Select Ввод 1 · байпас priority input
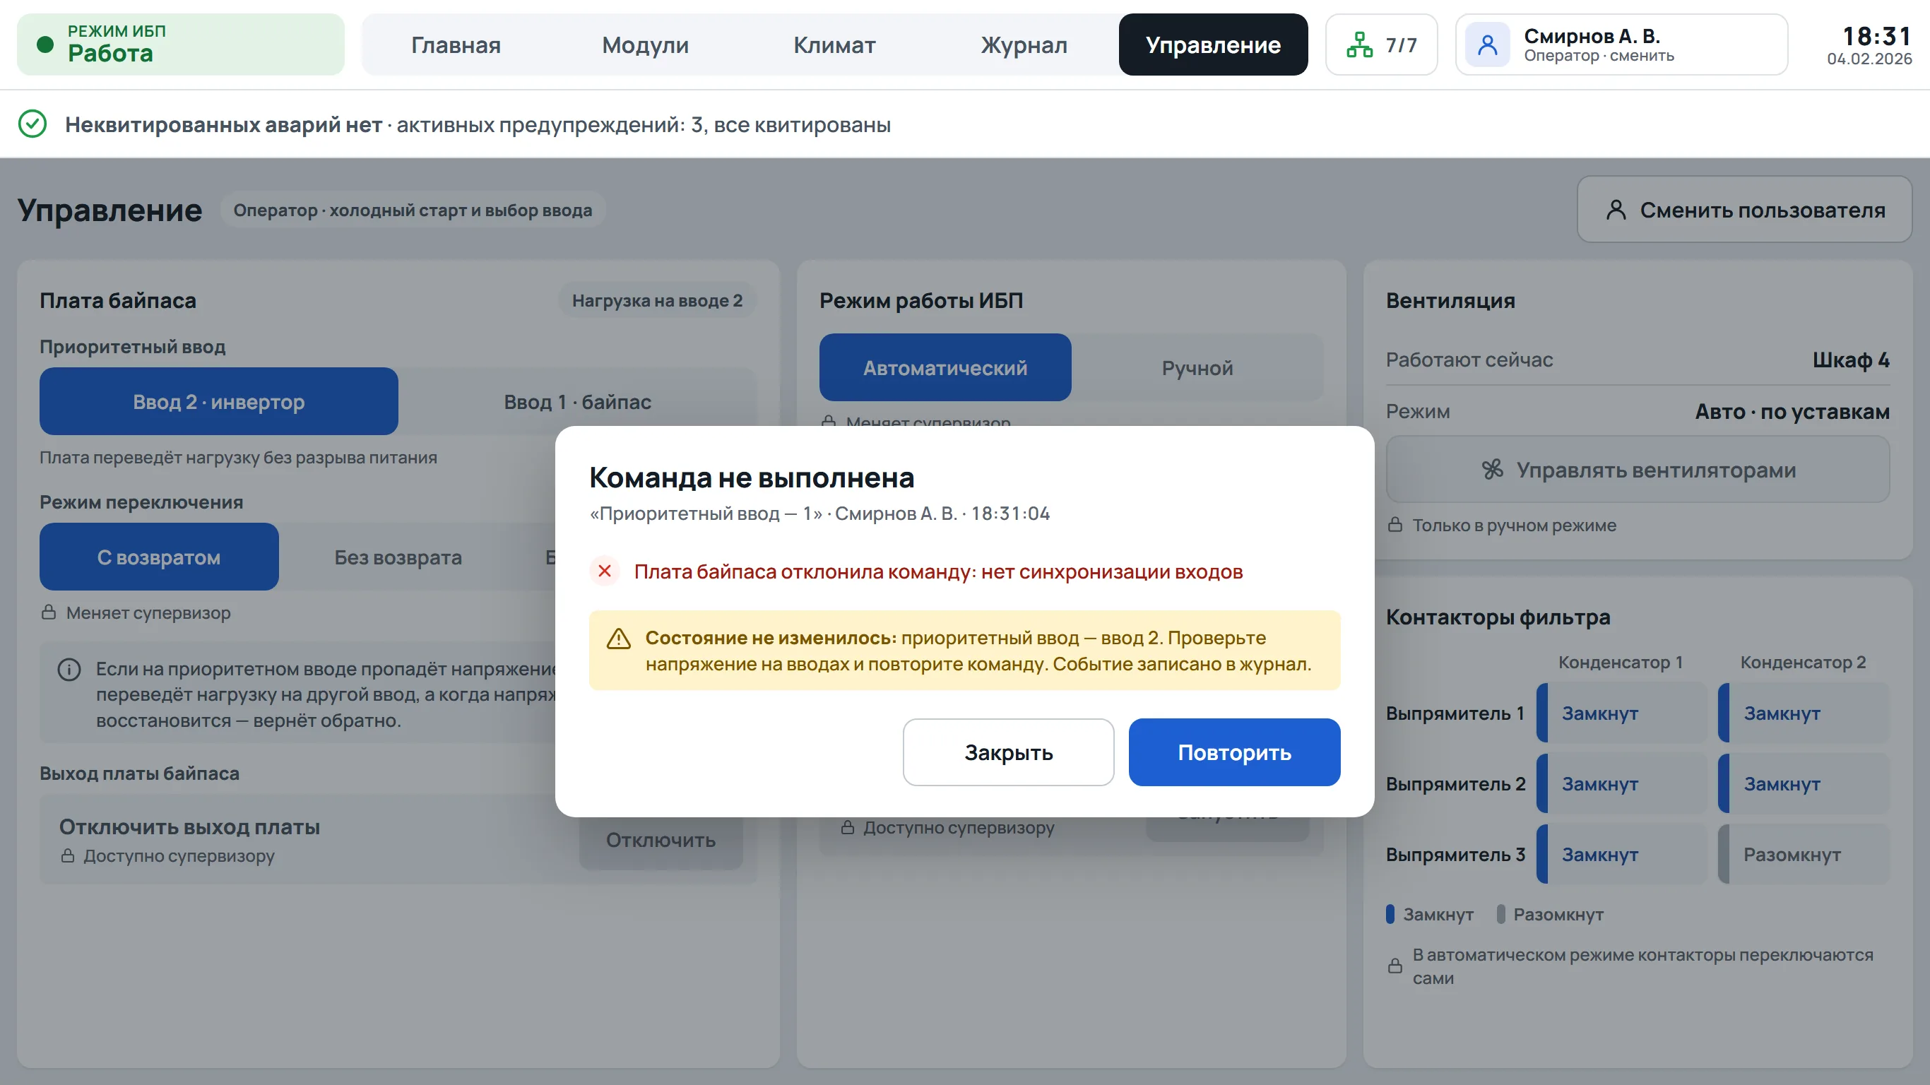 click(x=577, y=402)
